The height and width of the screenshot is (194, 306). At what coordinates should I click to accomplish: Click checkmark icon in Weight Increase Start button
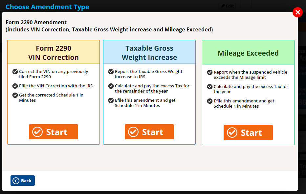point(133,132)
